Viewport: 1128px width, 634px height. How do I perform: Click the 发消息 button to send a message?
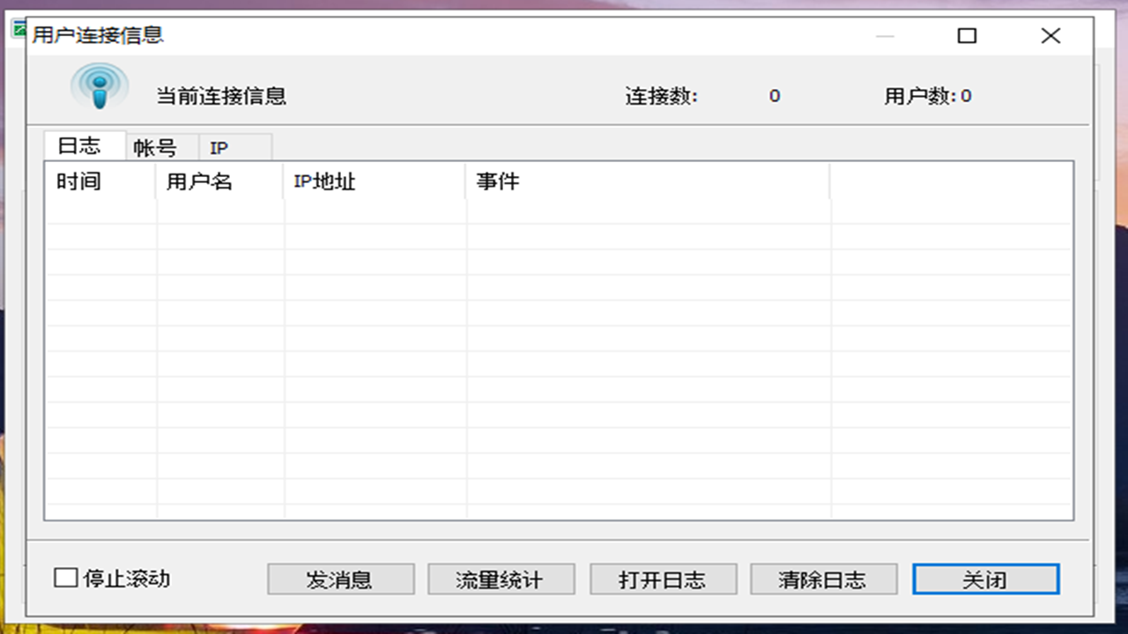point(340,579)
